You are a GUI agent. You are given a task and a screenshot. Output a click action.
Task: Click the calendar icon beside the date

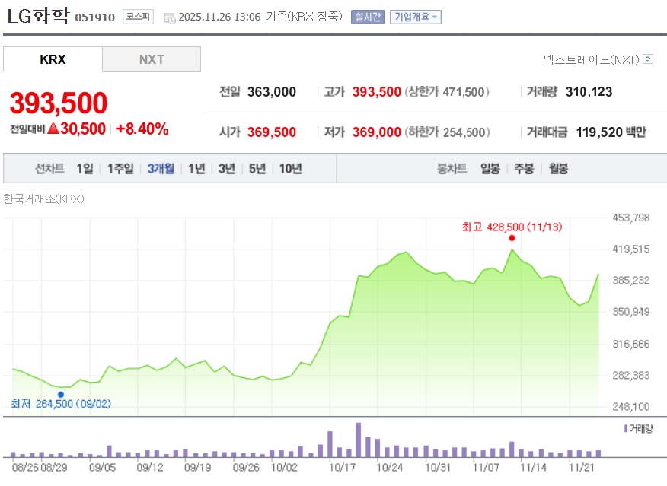click(x=169, y=17)
